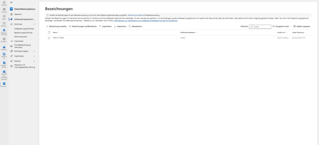Viewport: 319px width, 145px height.
Task: Open the Aufbewahrungsdauer column dropdown
Action: tap(197, 33)
